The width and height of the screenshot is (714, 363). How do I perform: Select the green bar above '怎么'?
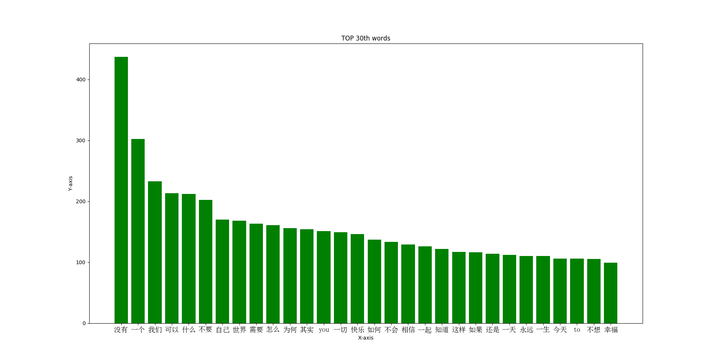(x=273, y=274)
